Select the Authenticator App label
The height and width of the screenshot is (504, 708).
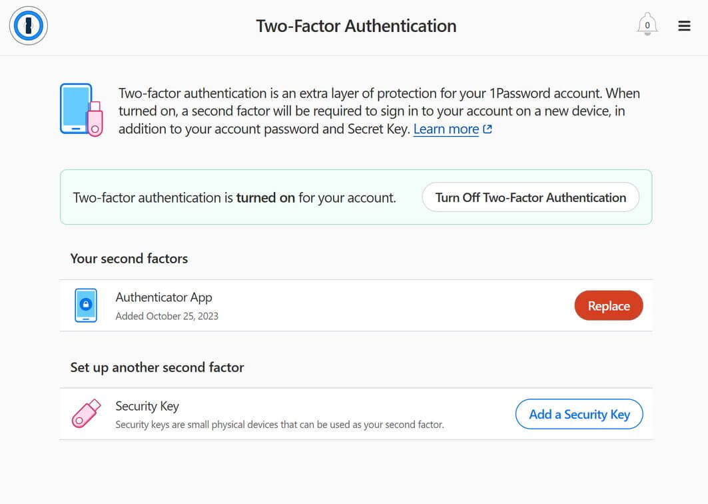164,297
